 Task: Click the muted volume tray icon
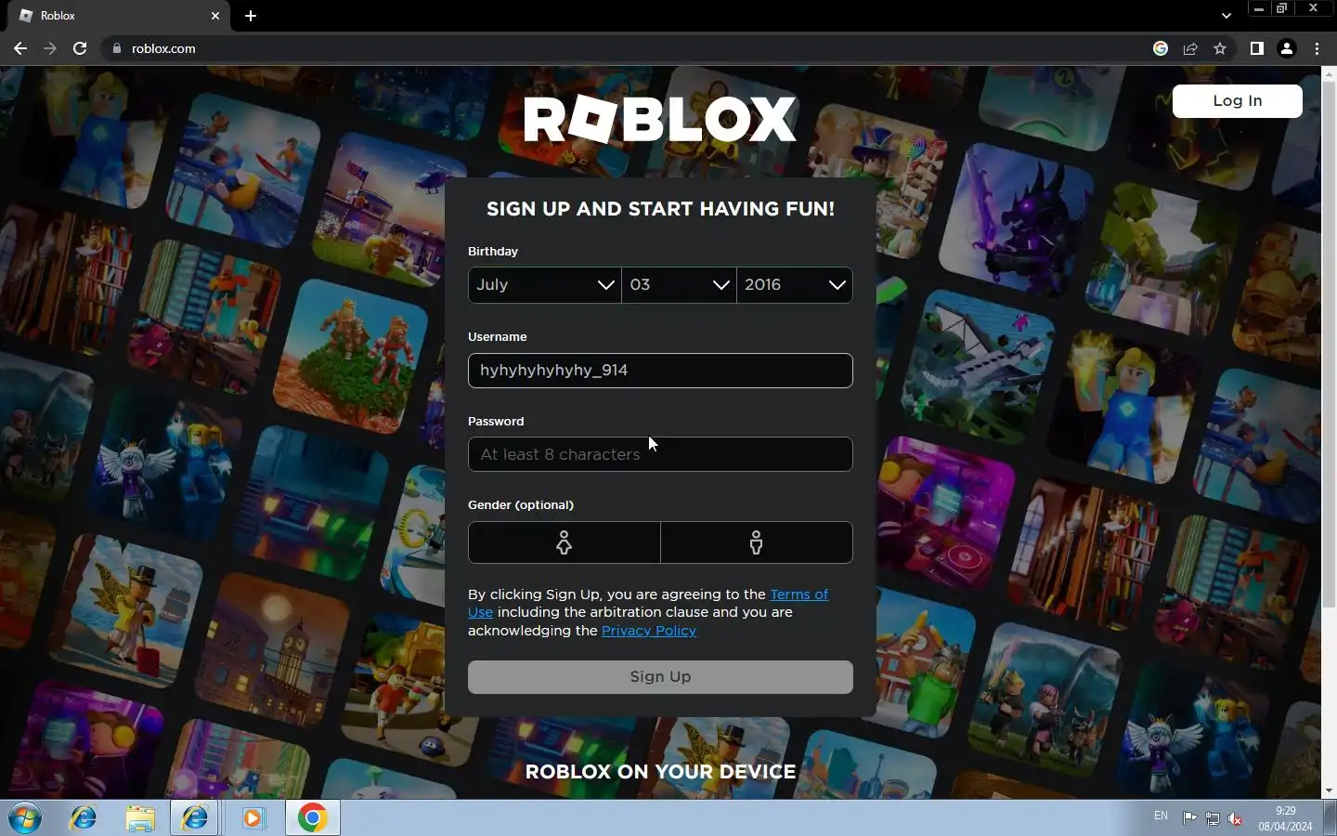[1236, 818]
